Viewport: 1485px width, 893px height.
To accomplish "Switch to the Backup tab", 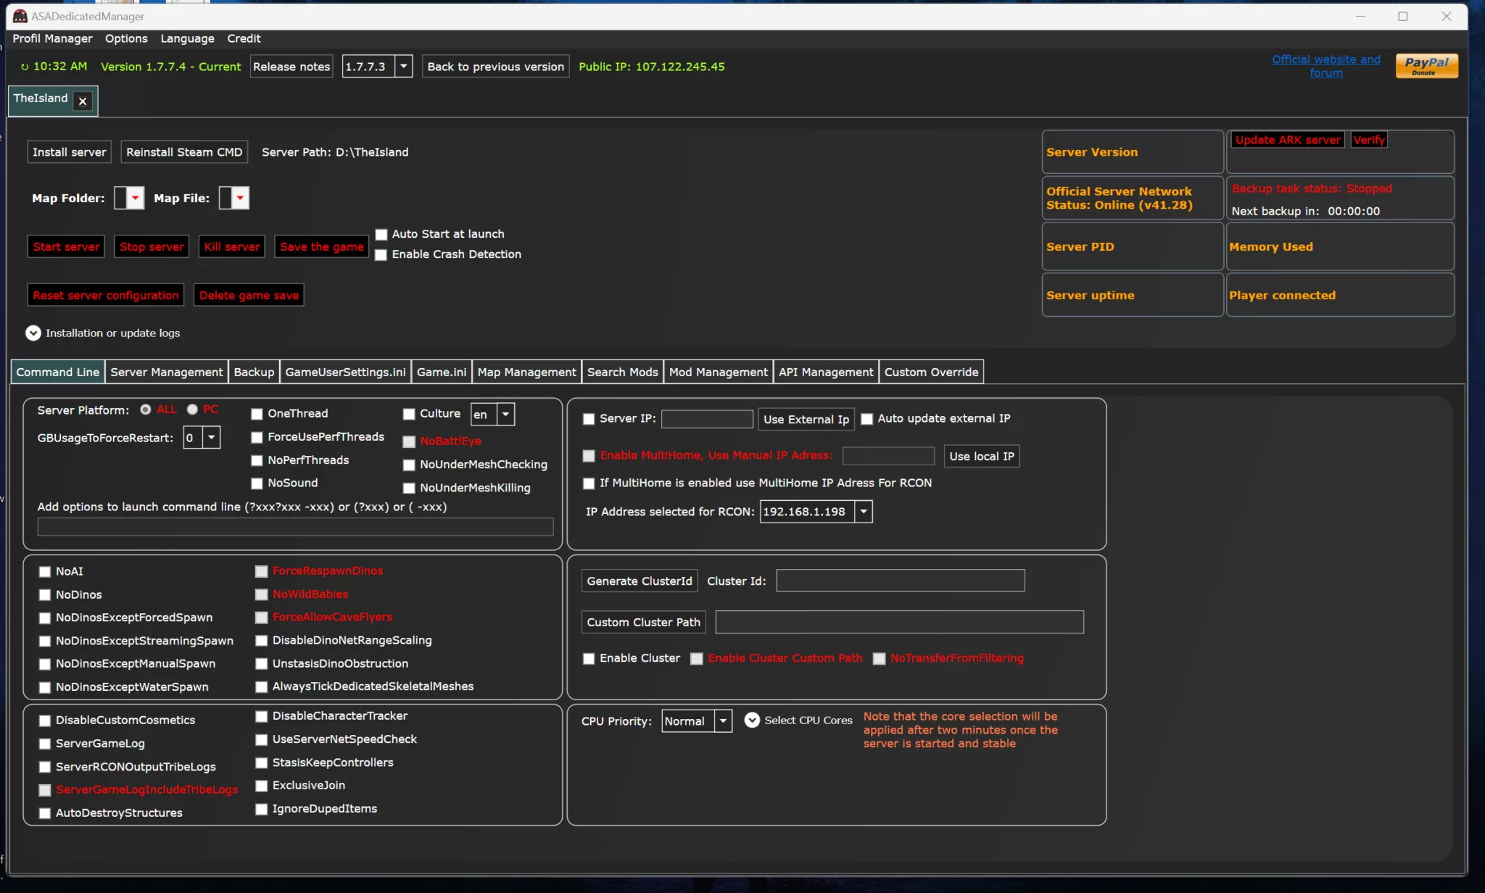I will [x=254, y=372].
